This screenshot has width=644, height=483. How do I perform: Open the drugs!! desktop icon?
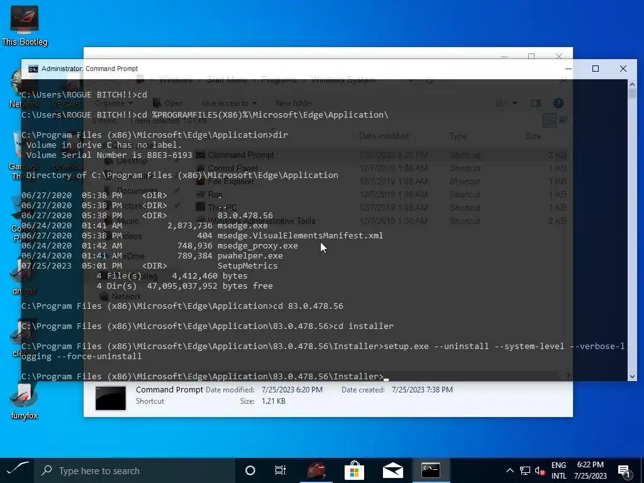24,277
